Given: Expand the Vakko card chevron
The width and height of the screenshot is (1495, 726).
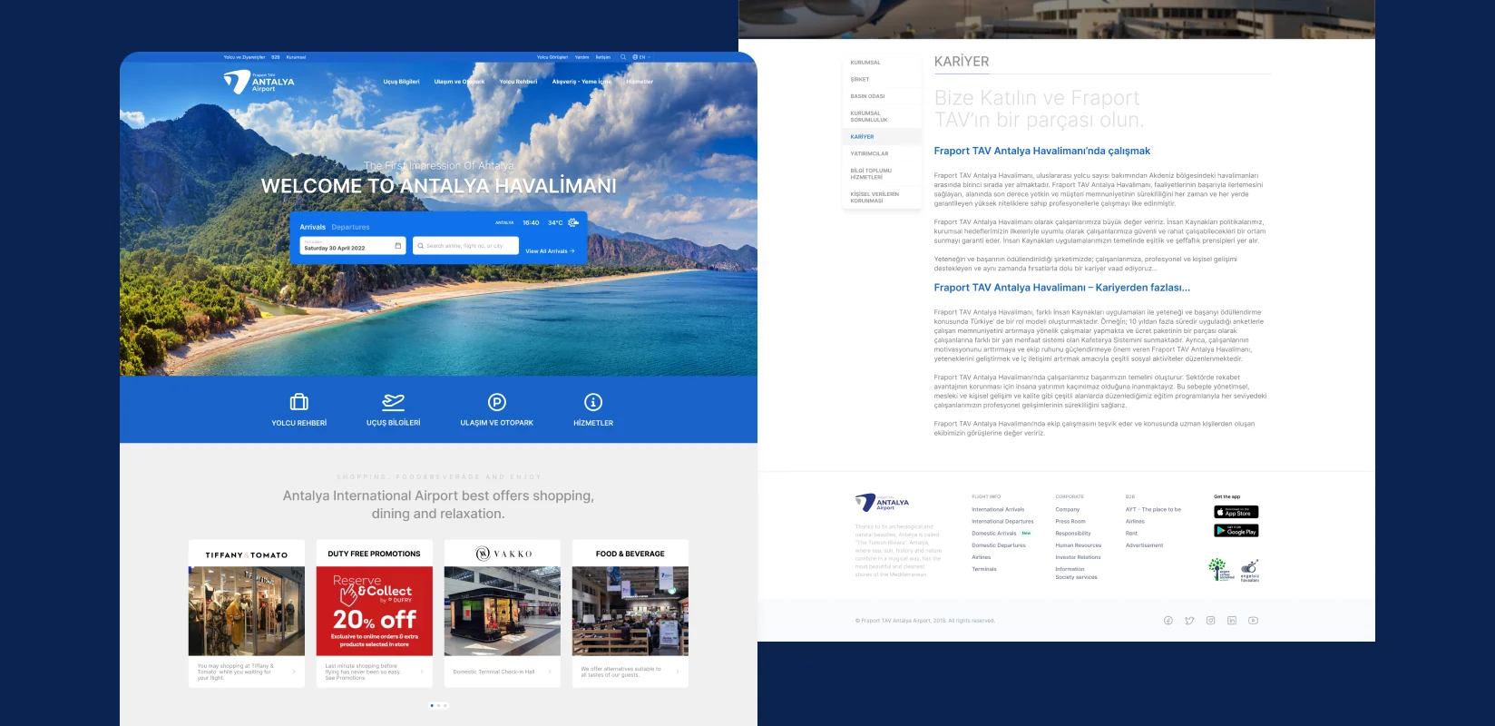Looking at the screenshot, I should [x=550, y=672].
